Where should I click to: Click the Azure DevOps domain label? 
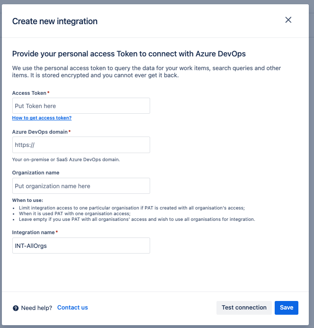40,132
